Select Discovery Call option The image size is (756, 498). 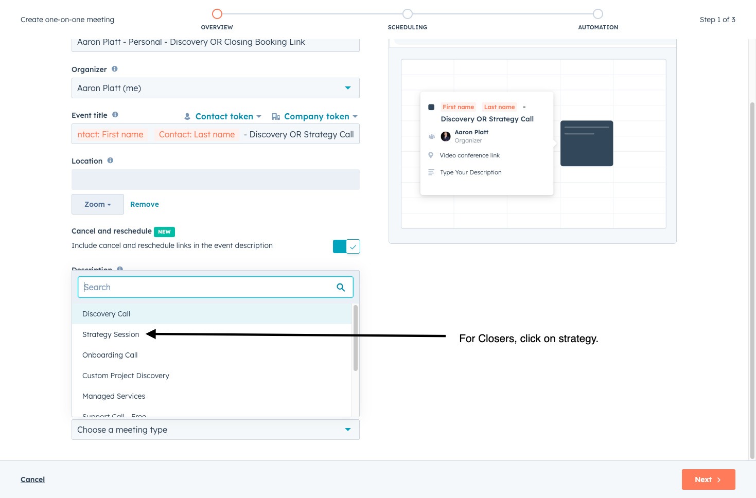point(212,314)
